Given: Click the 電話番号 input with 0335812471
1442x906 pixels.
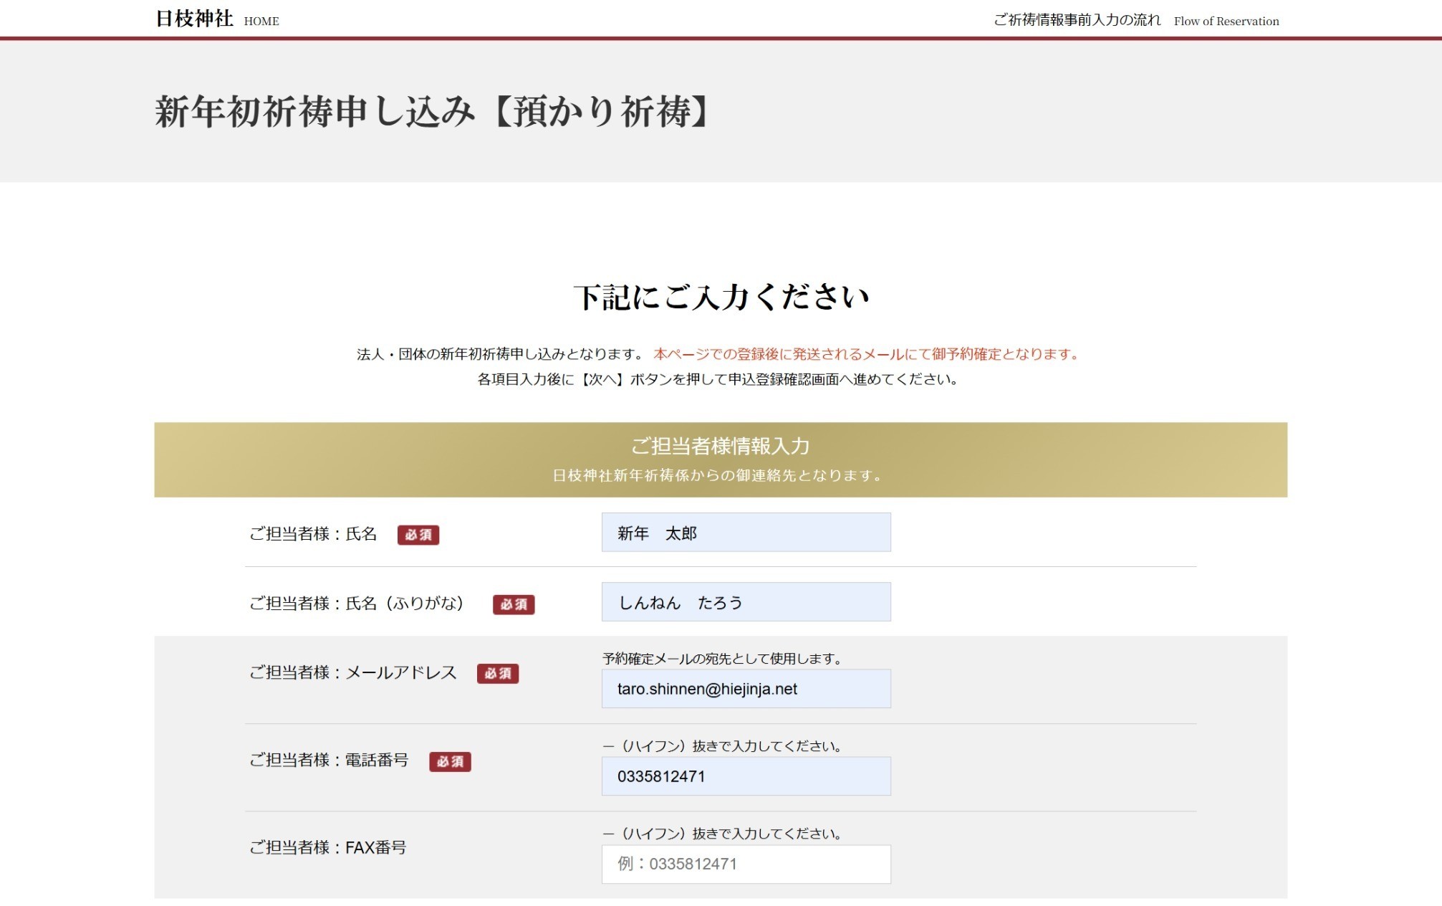Looking at the screenshot, I should (746, 776).
